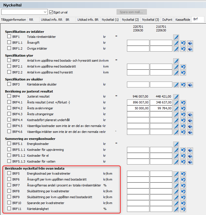Viewport: 206px width, 215px height.
Task: Click the edit pencil icon for BRF1
Action: 176,37
